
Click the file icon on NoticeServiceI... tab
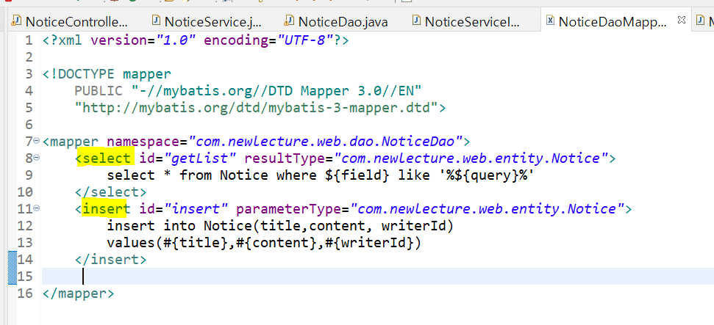(416, 21)
